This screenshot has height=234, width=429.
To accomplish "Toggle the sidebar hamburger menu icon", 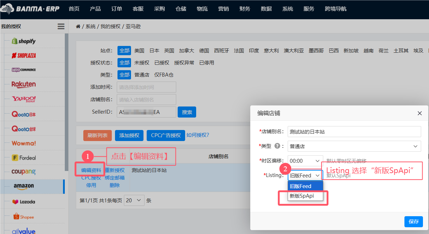I will point(61,26).
